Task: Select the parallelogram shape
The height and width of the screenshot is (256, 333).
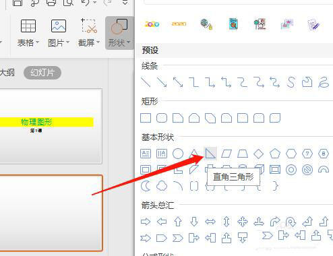Action: 226,154
